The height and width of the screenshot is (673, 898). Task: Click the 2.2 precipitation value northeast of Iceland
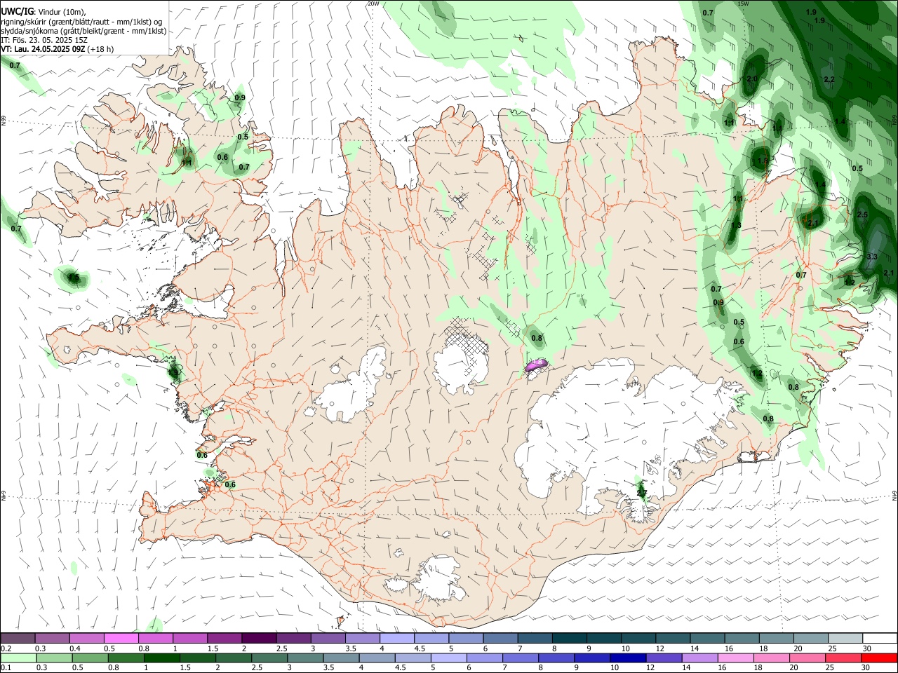pyautogui.click(x=829, y=79)
